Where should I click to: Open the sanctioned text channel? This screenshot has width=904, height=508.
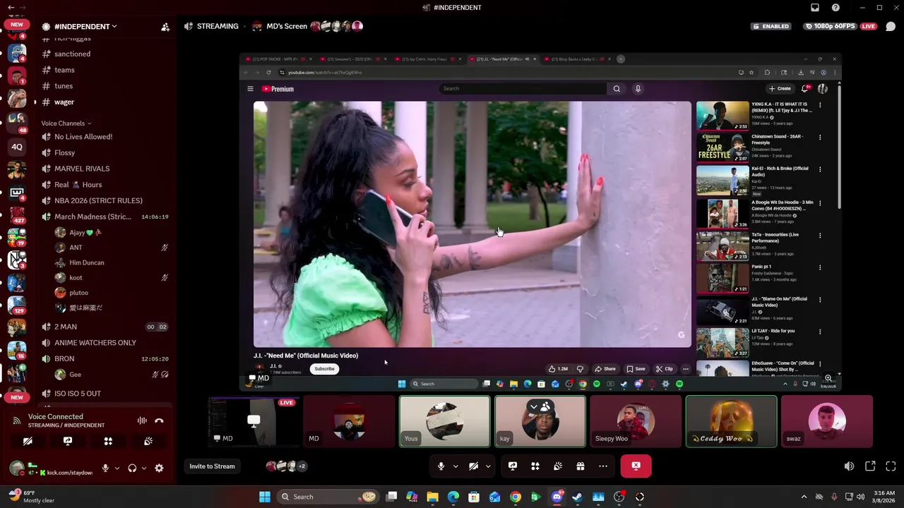72,54
